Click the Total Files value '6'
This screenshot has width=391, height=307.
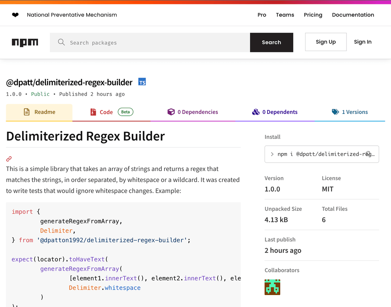(324, 219)
